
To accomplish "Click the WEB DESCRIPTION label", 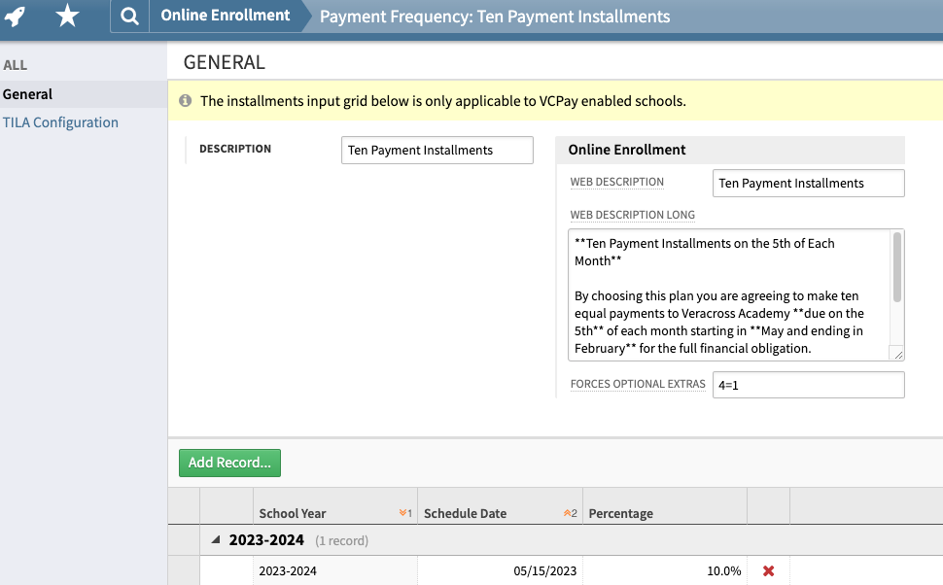I will (x=616, y=182).
